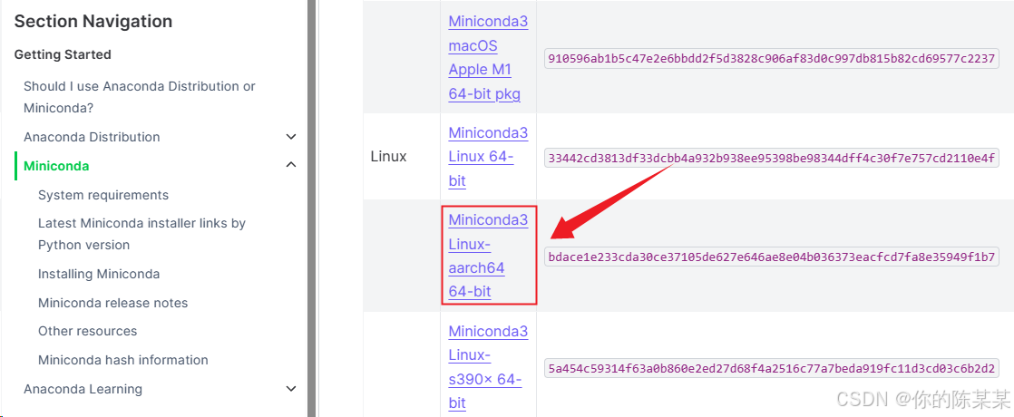
Task: Click the hash starting with 33442cd3813d
Action: pyautogui.click(x=772, y=157)
